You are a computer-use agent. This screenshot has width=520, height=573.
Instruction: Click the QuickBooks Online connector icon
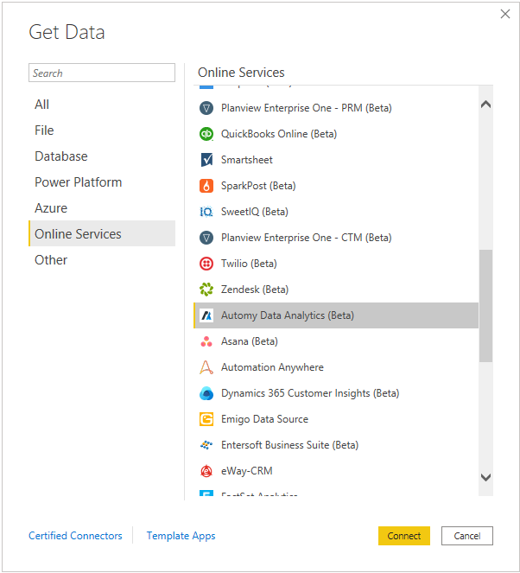[x=206, y=134]
